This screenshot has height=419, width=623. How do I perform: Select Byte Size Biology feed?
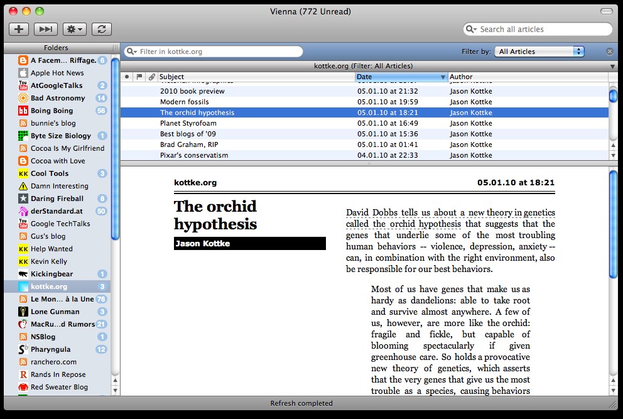[x=57, y=136]
